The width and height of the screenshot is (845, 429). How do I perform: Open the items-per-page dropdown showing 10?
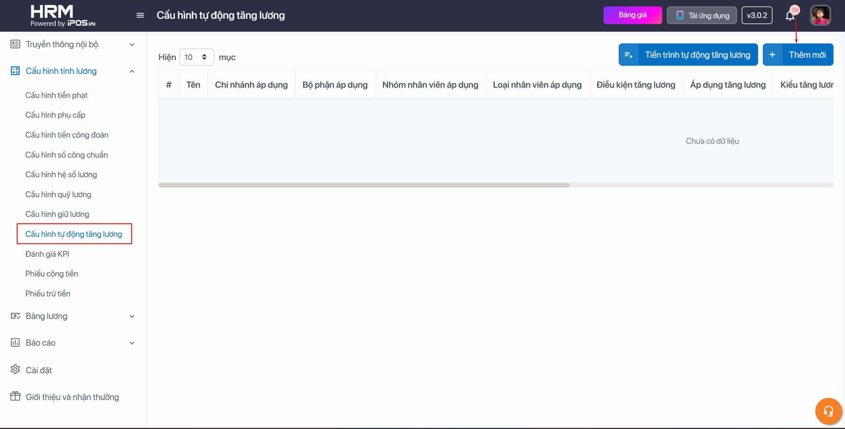[x=196, y=57]
